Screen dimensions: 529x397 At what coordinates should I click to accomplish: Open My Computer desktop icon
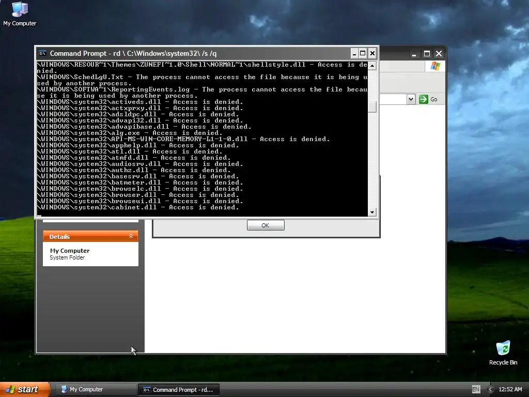20,14
